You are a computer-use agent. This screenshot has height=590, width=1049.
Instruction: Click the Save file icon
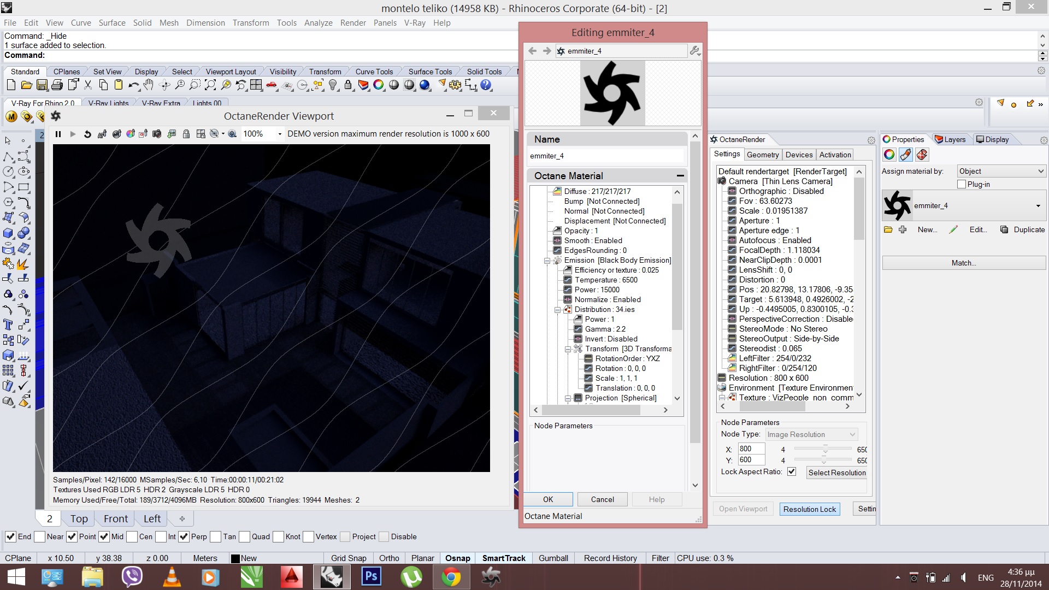coord(42,85)
